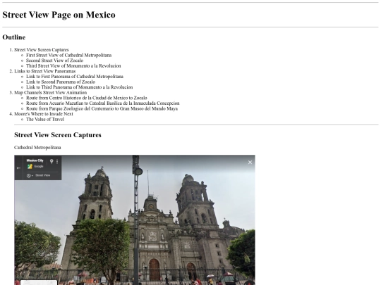Click the 'Street View Page on Mexico' heading
This screenshot has height=285, width=381.
coord(59,15)
